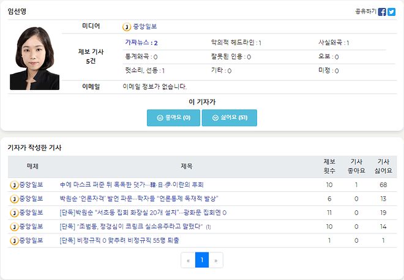Click the 잘못된 인용 : 0 count
Image resolution: width=404 pixels, height=280 pixels.
click(231, 57)
